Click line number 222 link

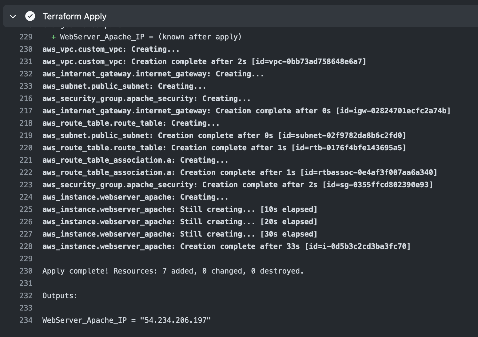point(26,173)
